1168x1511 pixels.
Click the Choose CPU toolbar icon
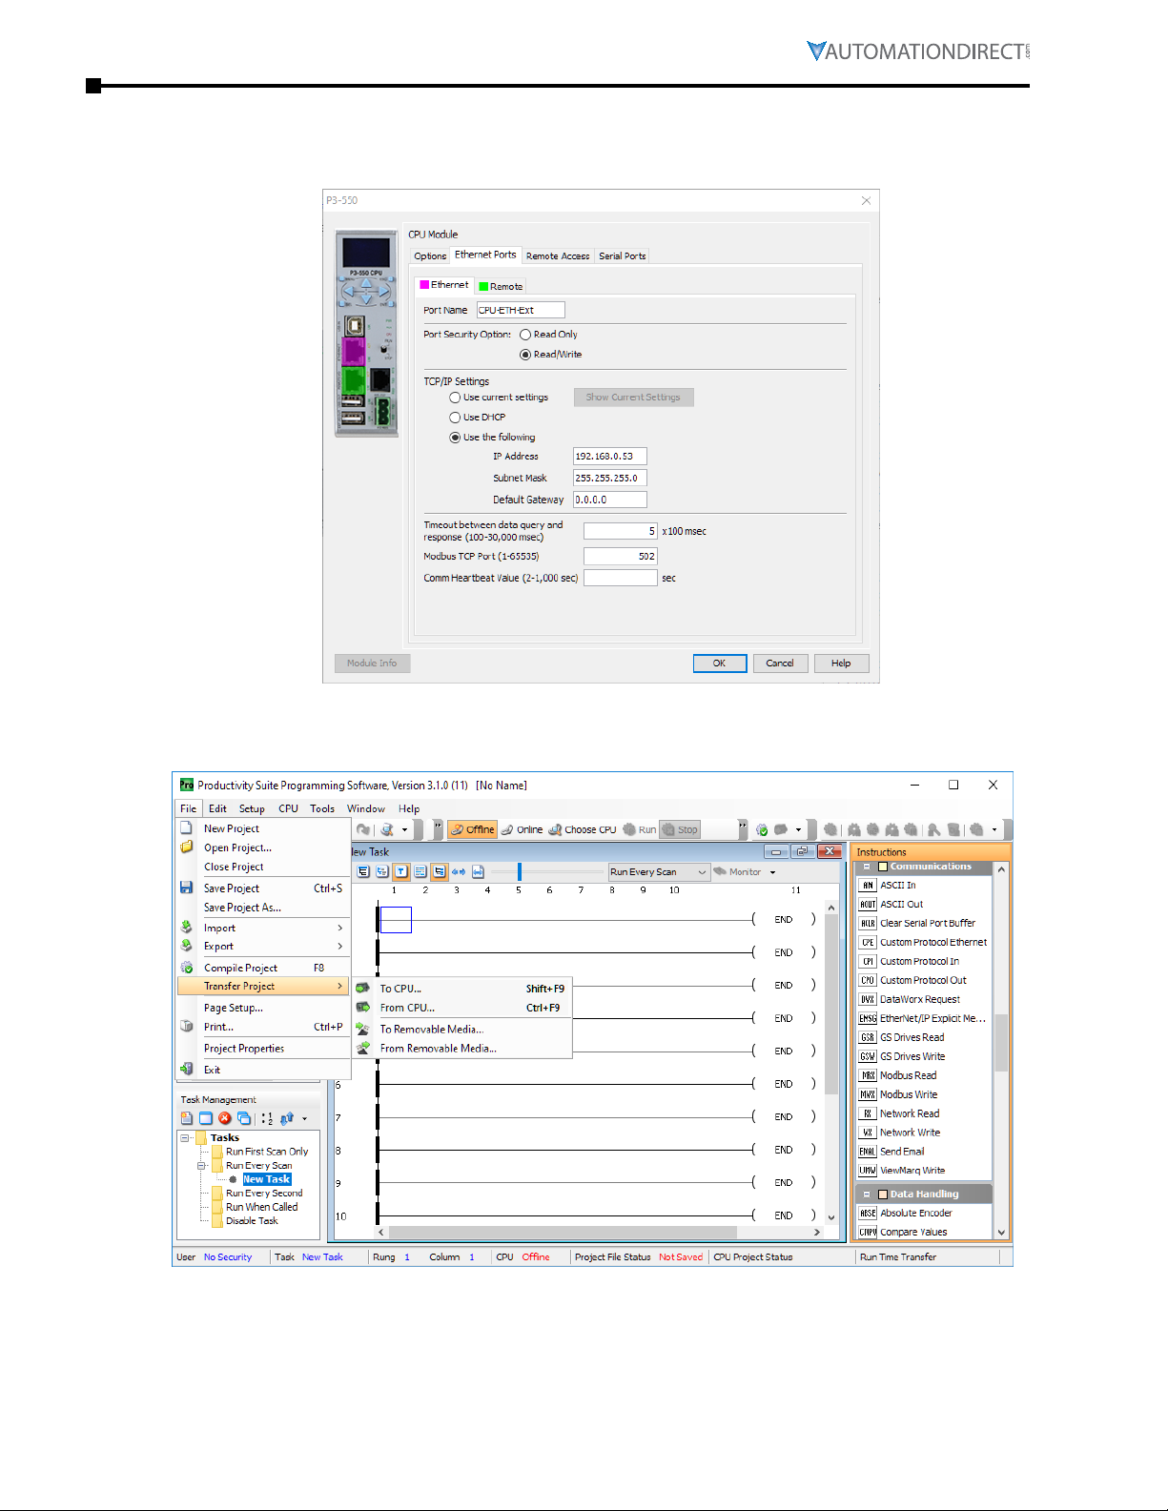click(555, 829)
